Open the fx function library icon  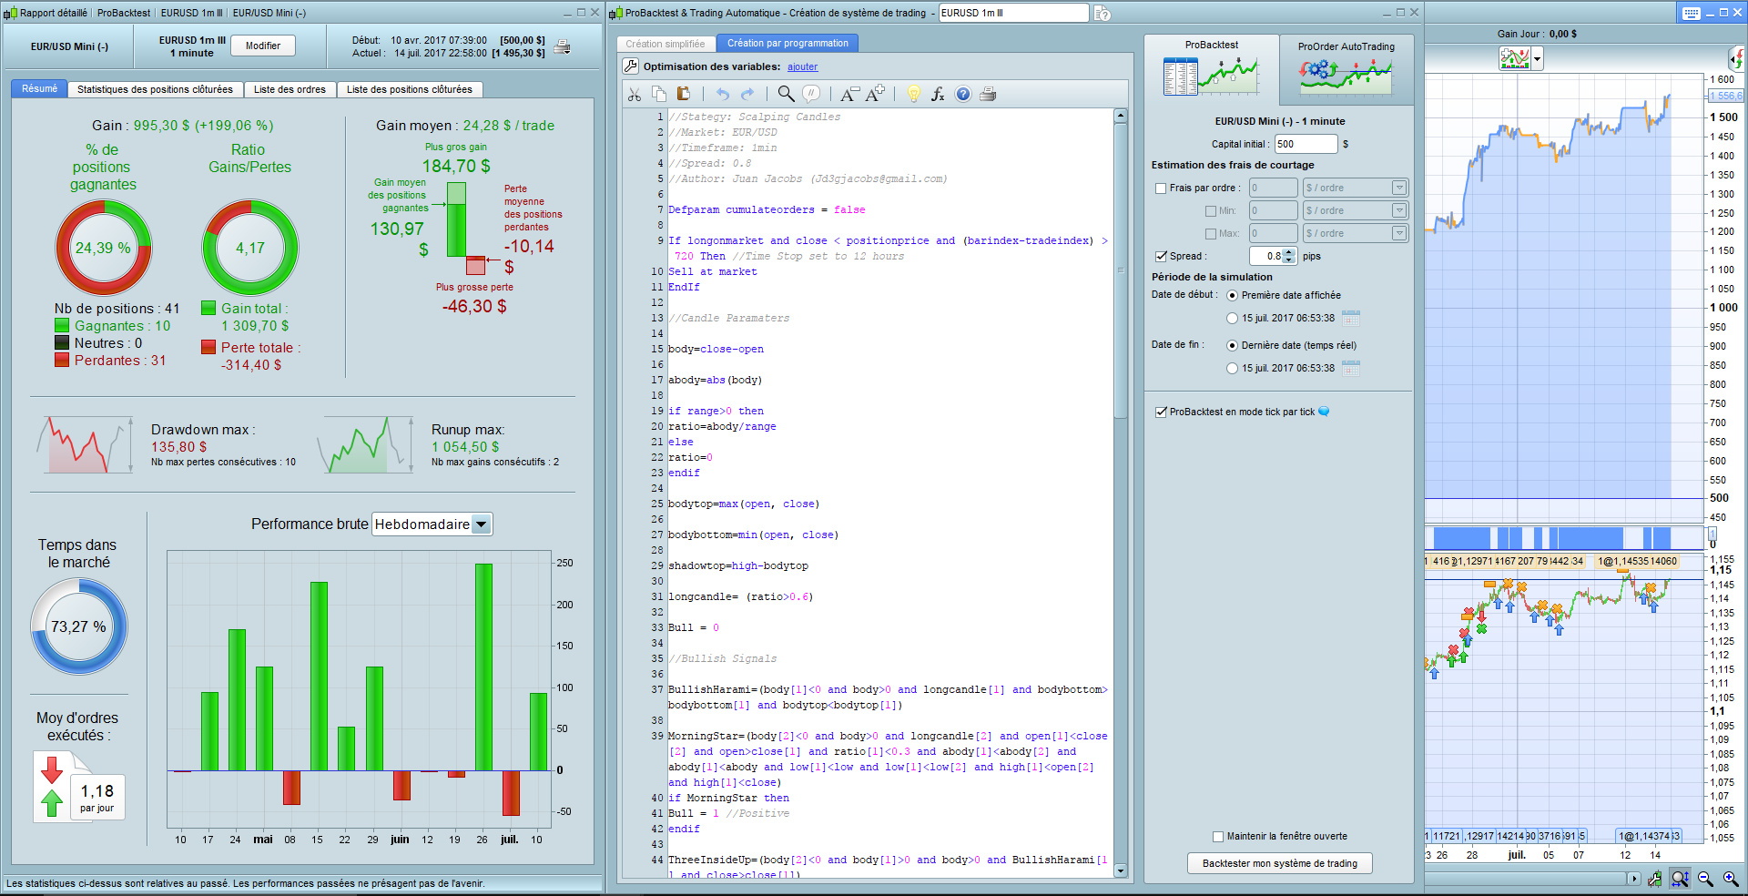[x=938, y=94]
